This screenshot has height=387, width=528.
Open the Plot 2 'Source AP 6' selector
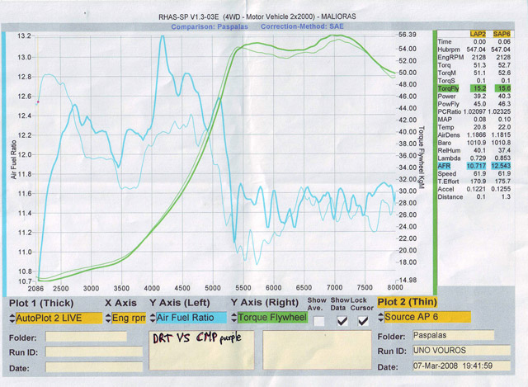[x=427, y=317]
